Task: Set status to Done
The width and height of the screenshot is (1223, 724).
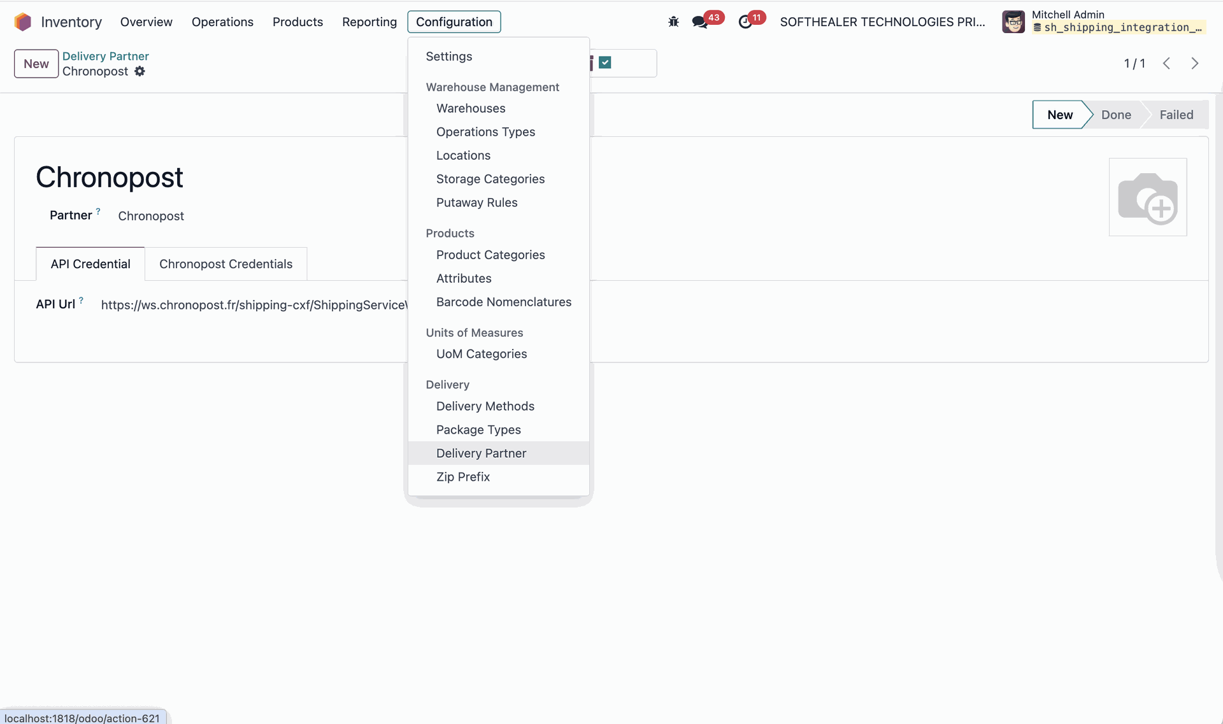Action: coord(1115,115)
